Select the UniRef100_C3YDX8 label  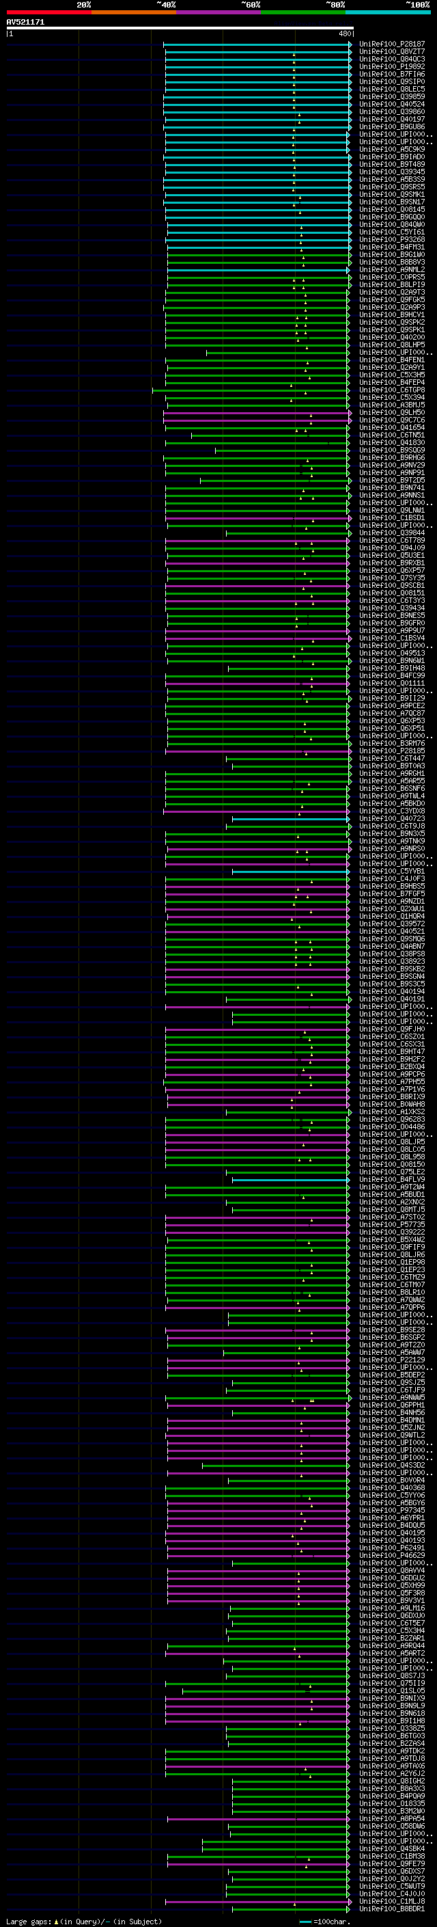tap(392, 811)
